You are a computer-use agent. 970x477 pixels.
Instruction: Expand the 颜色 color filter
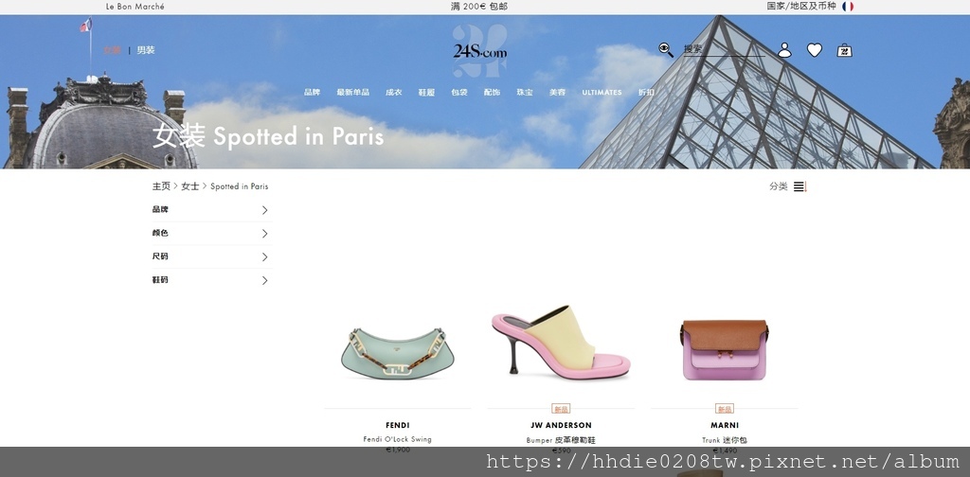[211, 234]
